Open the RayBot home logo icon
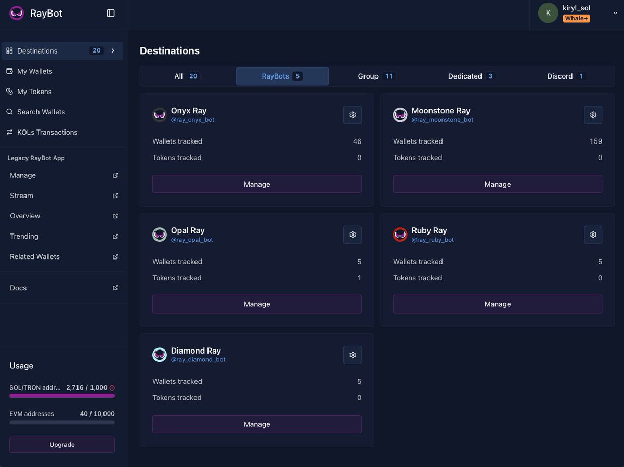This screenshot has height=467, width=624. pos(15,14)
